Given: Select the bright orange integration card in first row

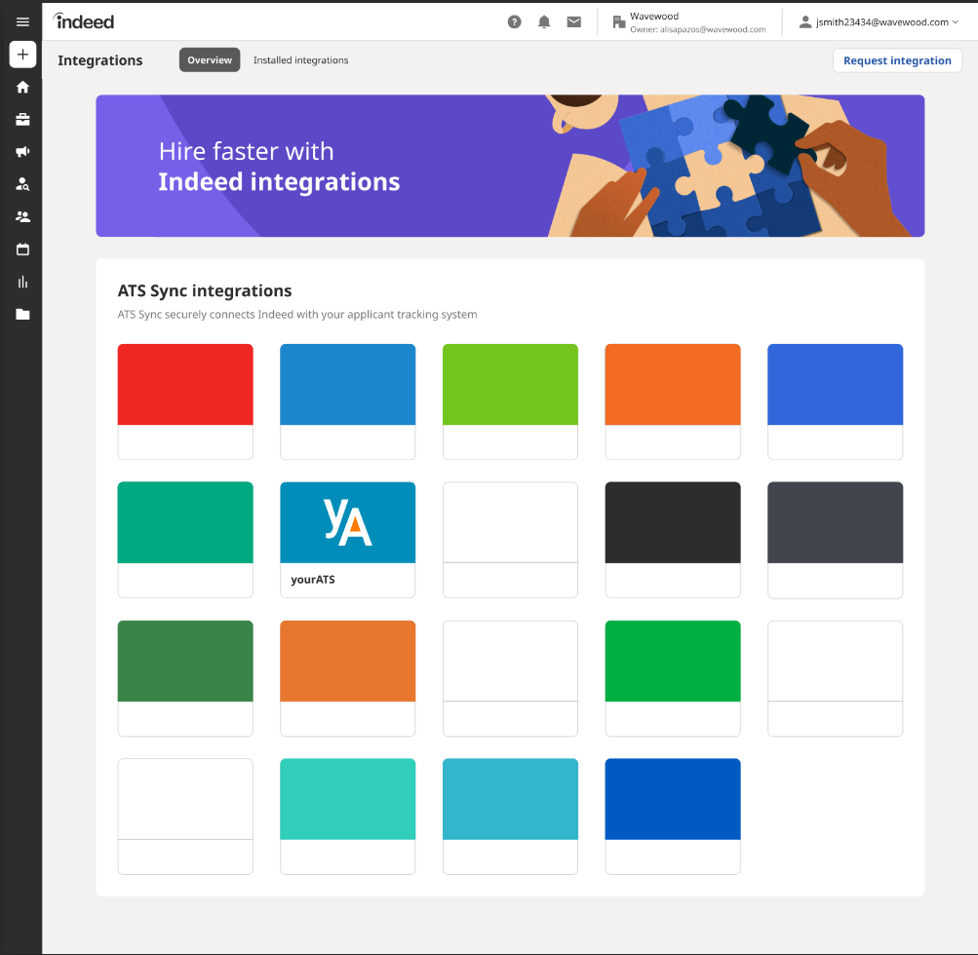Looking at the screenshot, I should coord(673,401).
